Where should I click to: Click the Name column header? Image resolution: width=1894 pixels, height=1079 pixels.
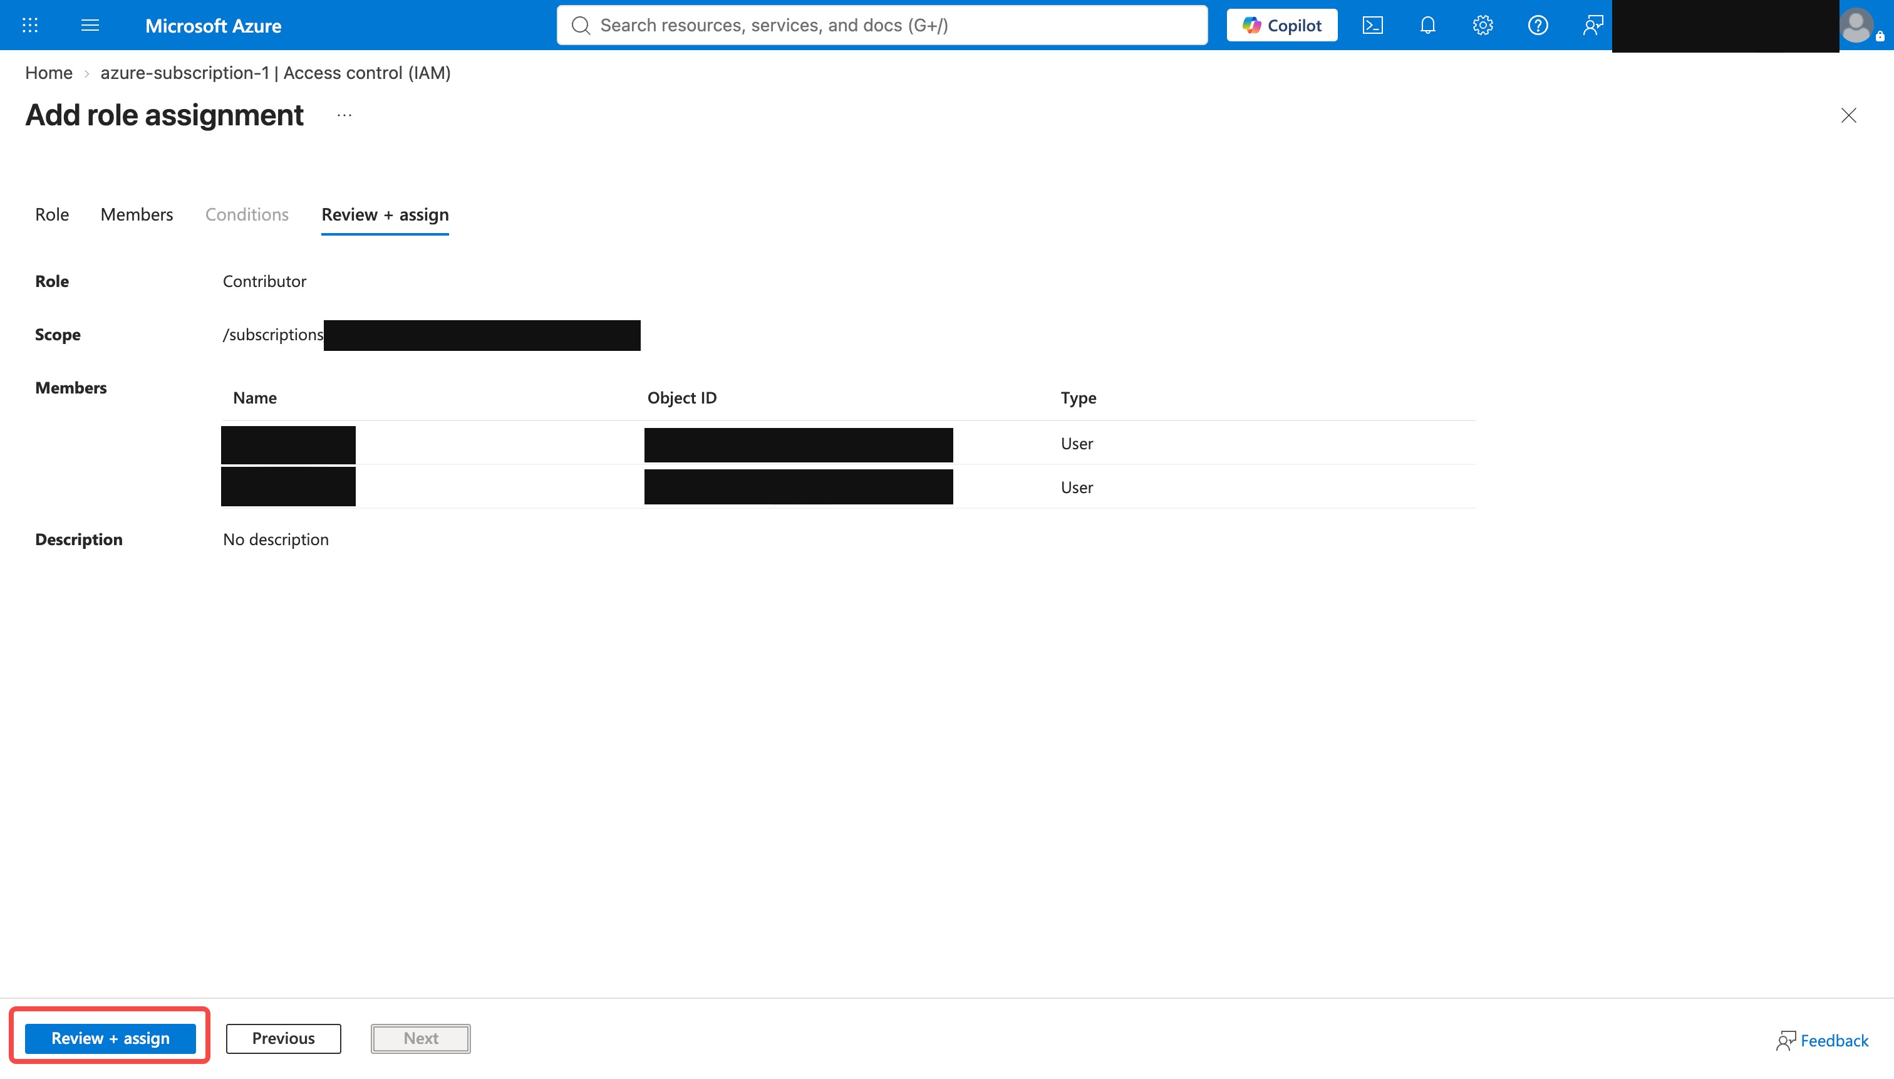click(x=255, y=398)
